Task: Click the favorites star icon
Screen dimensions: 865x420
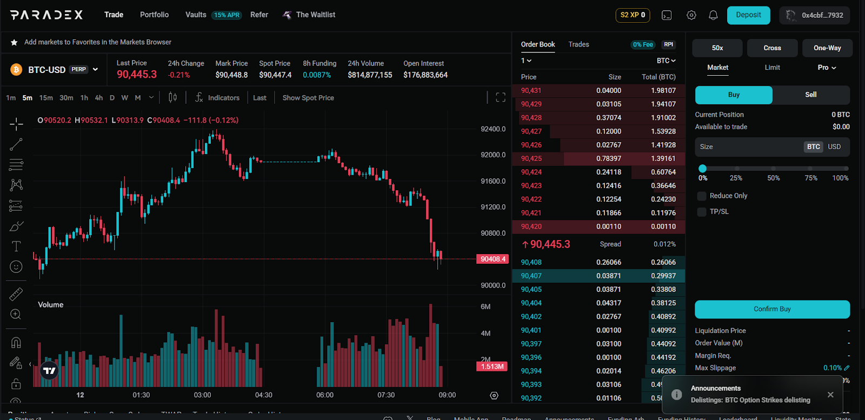Action: 14,42
